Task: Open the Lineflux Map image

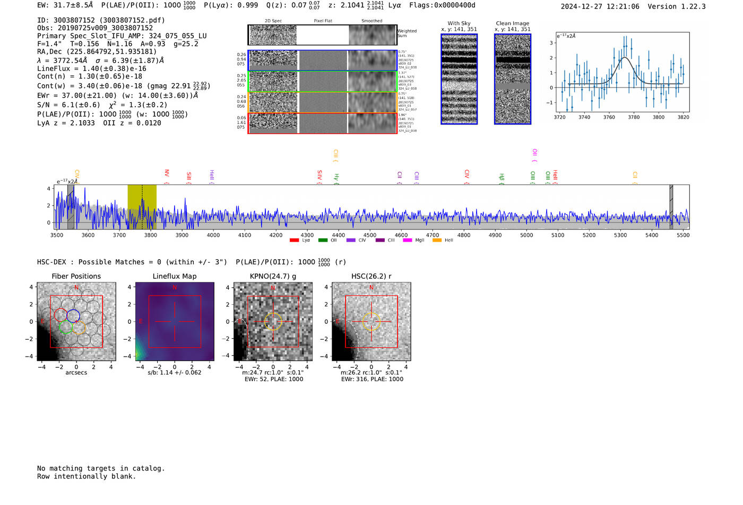Action: coord(175,322)
